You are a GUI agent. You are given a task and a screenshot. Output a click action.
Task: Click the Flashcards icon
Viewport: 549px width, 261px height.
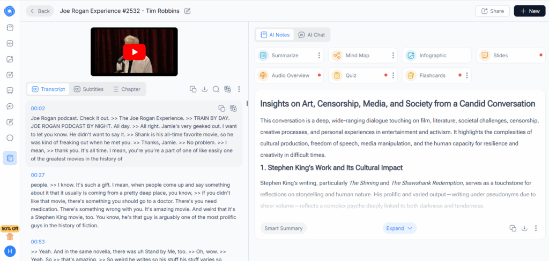(411, 75)
